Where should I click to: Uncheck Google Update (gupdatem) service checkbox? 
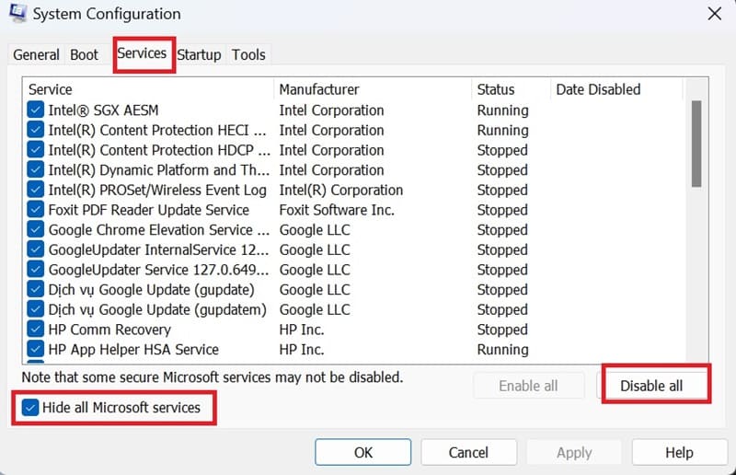[36, 309]
